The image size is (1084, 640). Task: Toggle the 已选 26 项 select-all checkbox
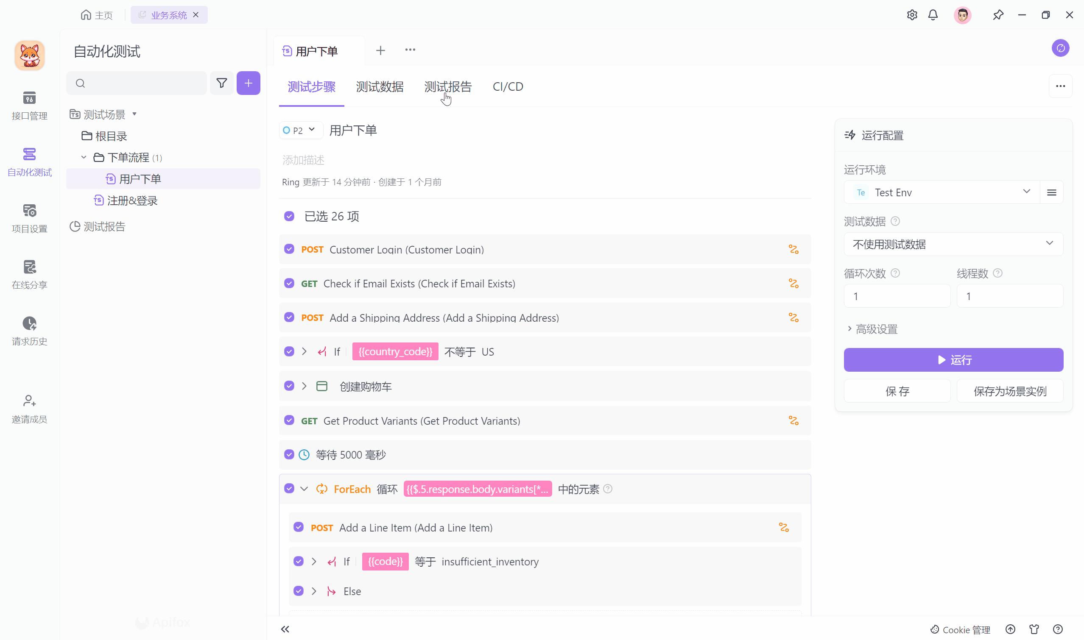point(289,216)
